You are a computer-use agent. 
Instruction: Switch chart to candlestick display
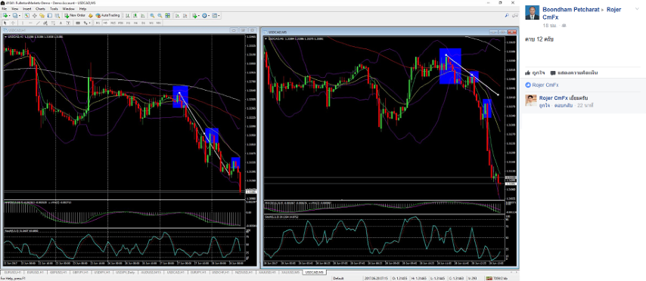tap(135, 15)
